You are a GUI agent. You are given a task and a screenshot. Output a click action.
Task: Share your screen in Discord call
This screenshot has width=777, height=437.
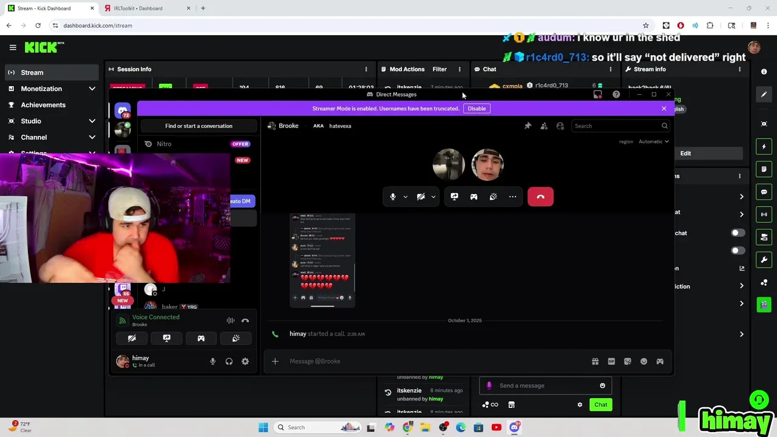(454, 197)
